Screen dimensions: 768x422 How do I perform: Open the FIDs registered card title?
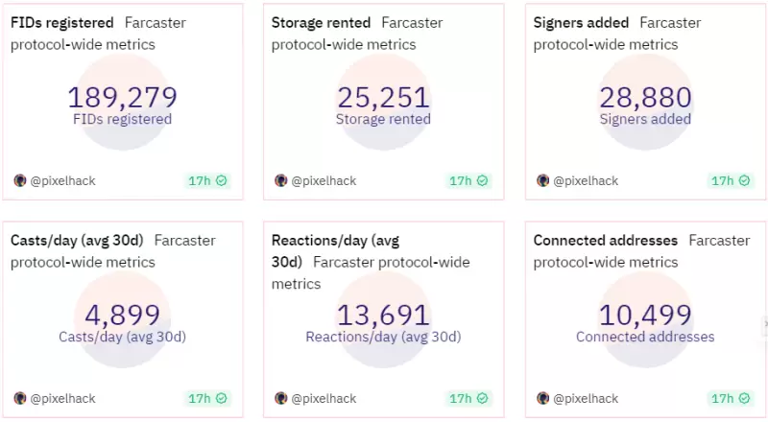point(62,22)
